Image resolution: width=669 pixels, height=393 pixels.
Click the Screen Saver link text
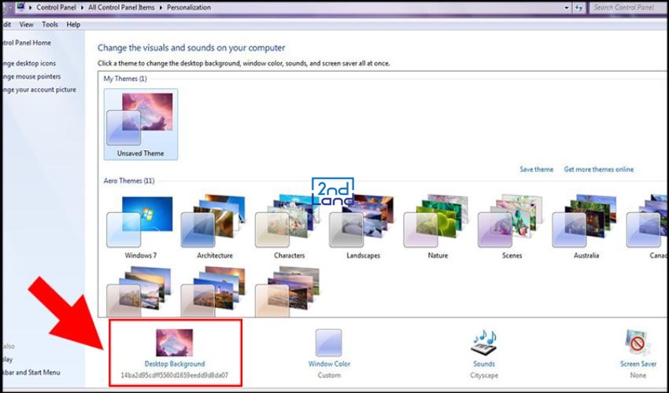(638, 364)
